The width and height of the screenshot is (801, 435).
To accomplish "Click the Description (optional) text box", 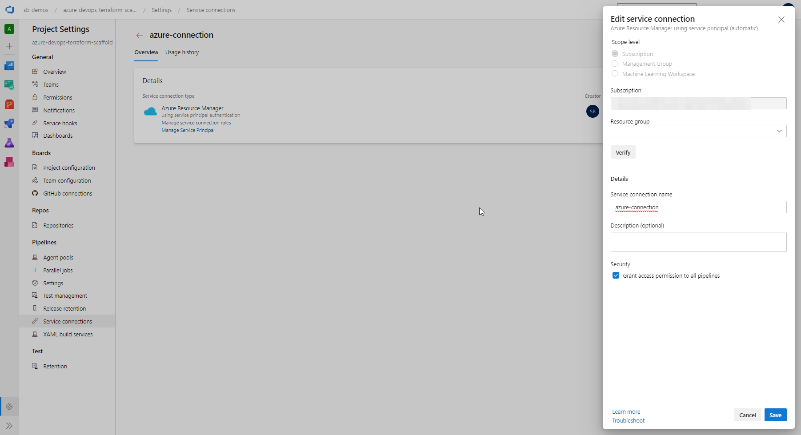I will pos(698,242).
